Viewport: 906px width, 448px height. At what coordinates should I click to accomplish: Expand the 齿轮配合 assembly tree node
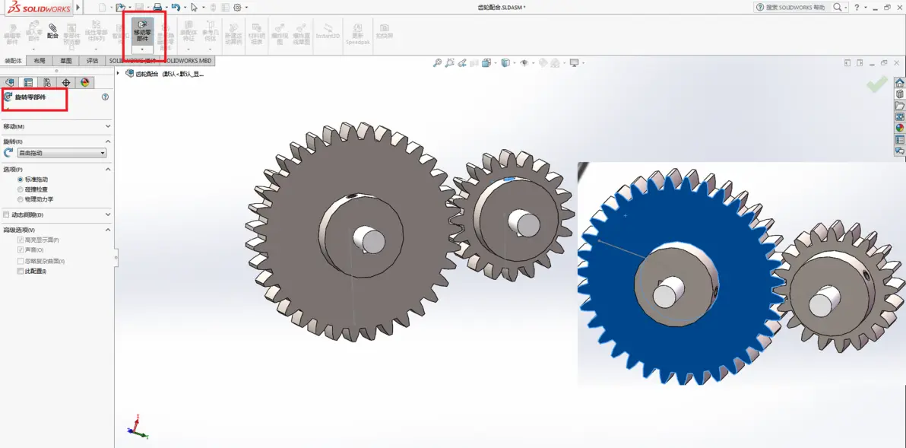click(119, 74)
